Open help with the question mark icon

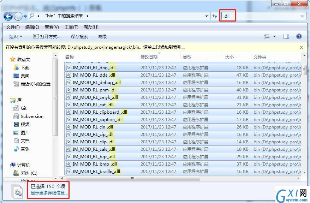click(299, 36)
